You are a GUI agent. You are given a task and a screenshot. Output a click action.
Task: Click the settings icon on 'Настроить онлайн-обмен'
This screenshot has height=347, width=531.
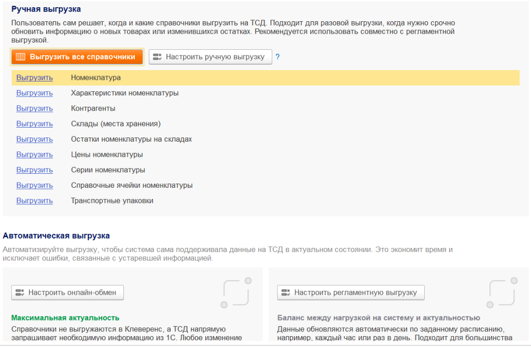[21, 293]
